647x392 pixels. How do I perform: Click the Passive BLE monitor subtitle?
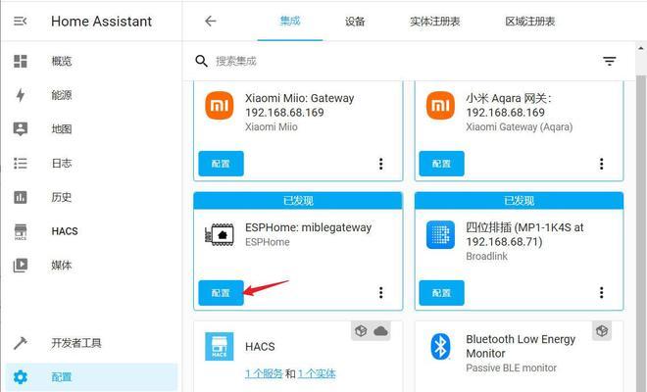(x=512, y=367)
